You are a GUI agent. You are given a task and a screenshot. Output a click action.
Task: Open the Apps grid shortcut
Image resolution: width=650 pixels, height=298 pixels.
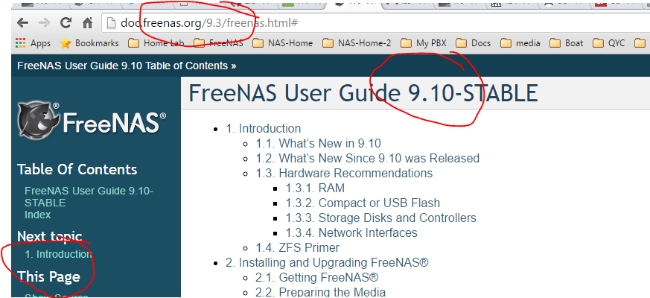[33, 43]
